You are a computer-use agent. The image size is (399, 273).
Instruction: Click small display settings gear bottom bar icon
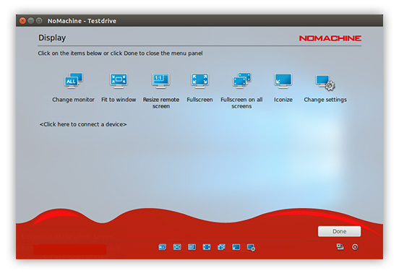pos(251,248)
